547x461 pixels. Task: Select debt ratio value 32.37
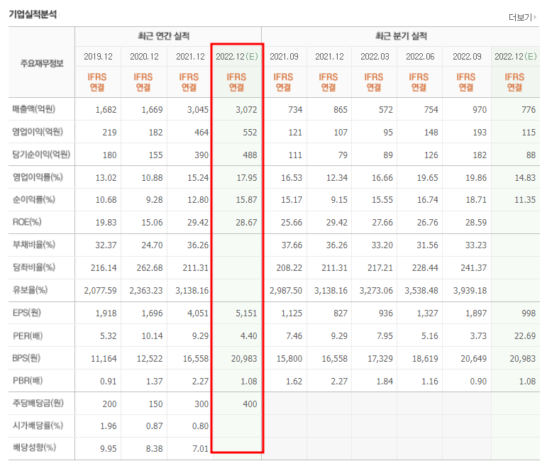click(106, 245)
